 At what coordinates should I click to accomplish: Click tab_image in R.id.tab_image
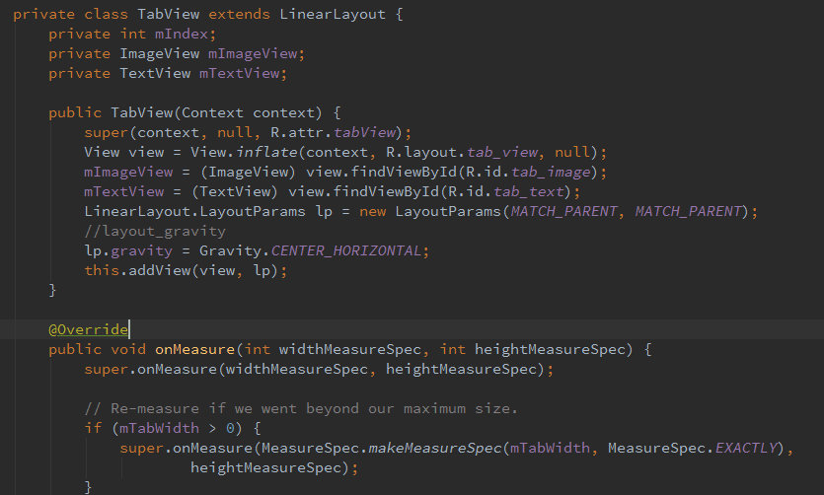551,173
